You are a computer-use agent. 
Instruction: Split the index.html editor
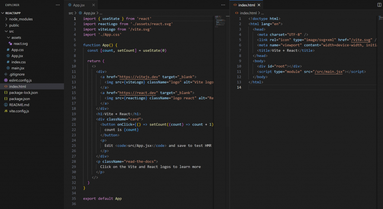click(x=379, y=5)
